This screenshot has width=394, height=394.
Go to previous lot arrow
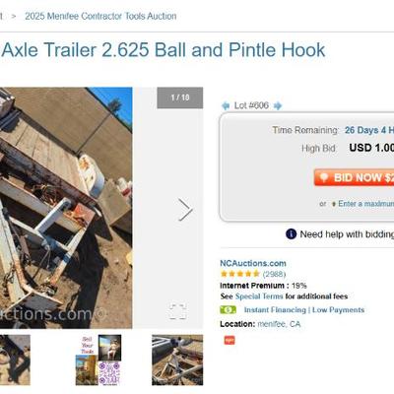coord(226,105)
